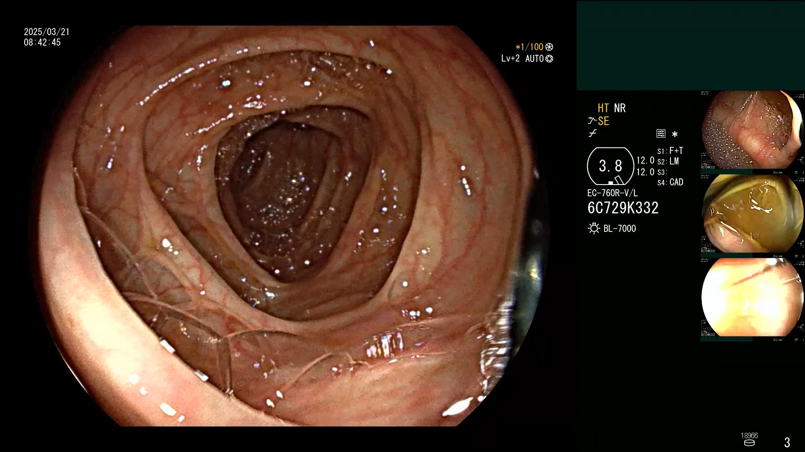Click the light source lamp icon beside BL-7000
The height and width of the screenshot is (452, 805).
pyautogui.click(x=594, y=229)
